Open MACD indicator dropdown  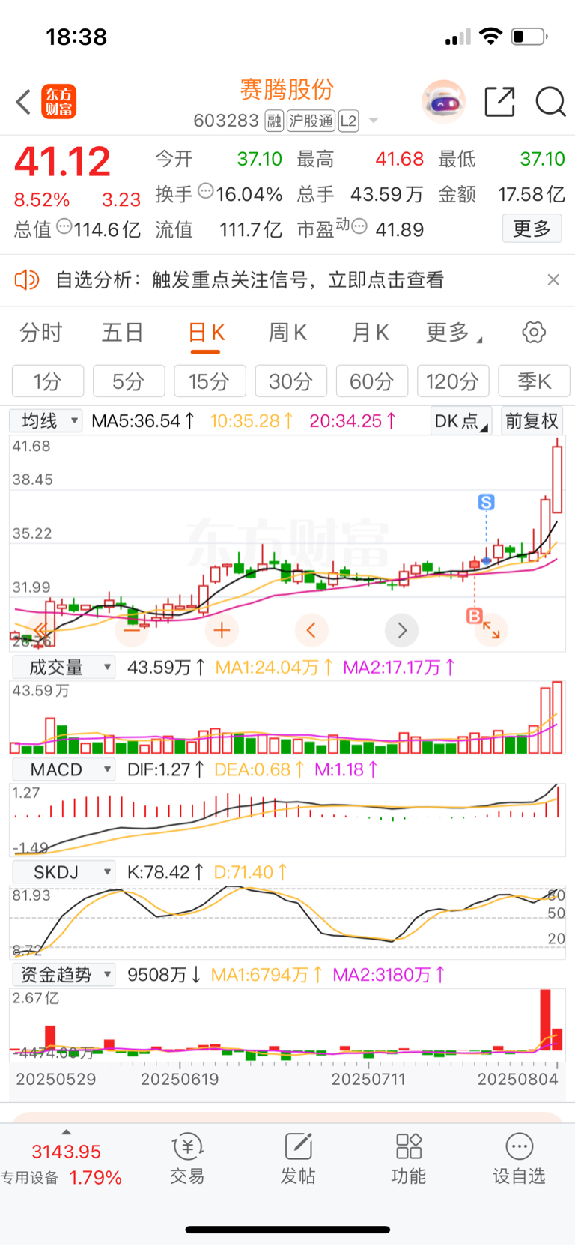coord(64,769)
